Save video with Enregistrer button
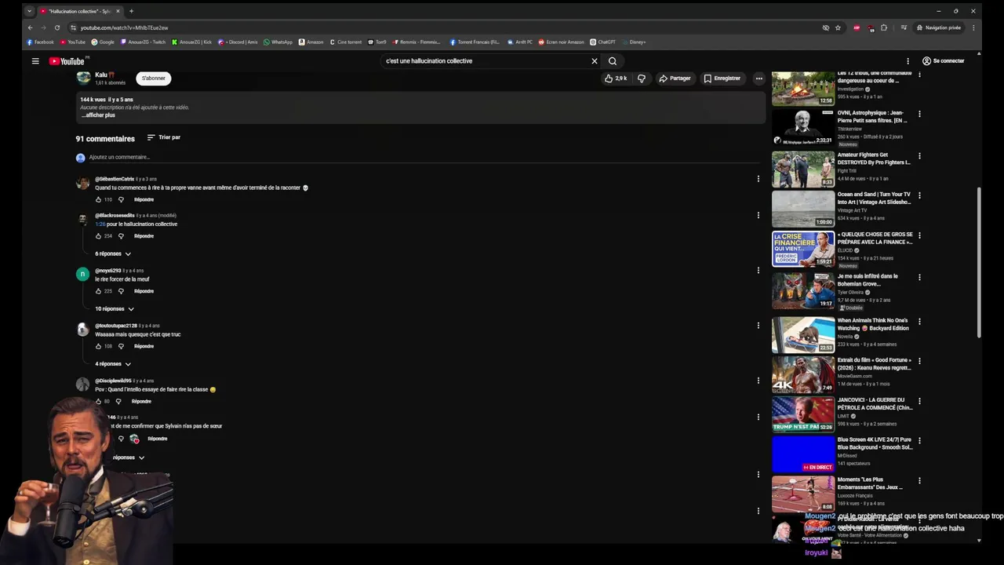The width and height of the screenshot is (1004, 565). (722, 78)
